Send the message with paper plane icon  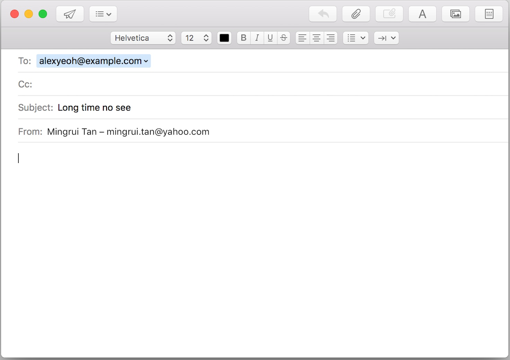coord(70,14)
